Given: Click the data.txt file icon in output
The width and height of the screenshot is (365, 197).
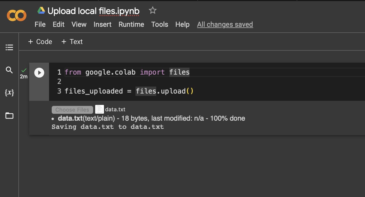Looking at the screenshot, I should pyautogui.click(x=99, y=109).
